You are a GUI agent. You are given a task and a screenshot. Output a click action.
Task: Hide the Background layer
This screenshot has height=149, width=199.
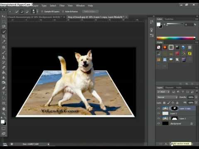(x=158, y=123)
